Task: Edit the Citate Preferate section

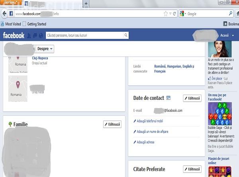Action: click(x=192, y=169)
